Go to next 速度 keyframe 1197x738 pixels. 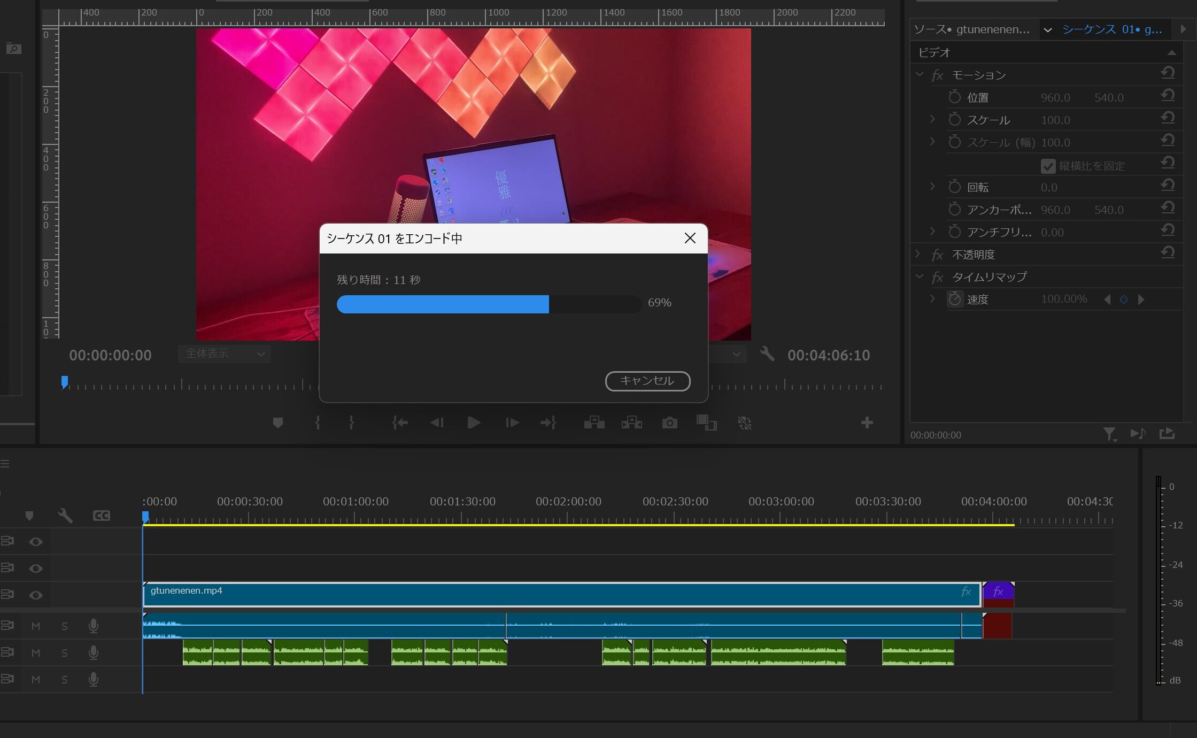click(1141, 299)
